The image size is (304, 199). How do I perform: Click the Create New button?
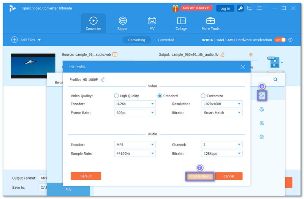click(199, 176)
